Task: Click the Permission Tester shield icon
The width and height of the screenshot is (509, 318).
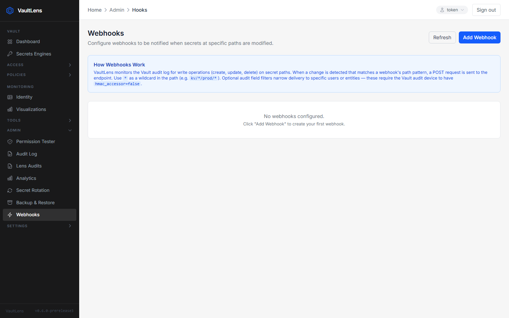Action: pyautogui.click(x=10, y=142)
